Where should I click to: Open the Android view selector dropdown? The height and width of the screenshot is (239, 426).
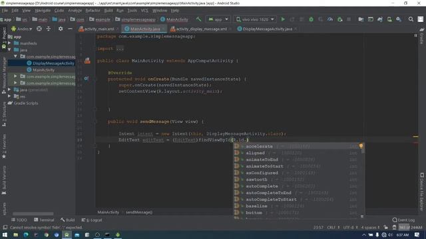22,29
